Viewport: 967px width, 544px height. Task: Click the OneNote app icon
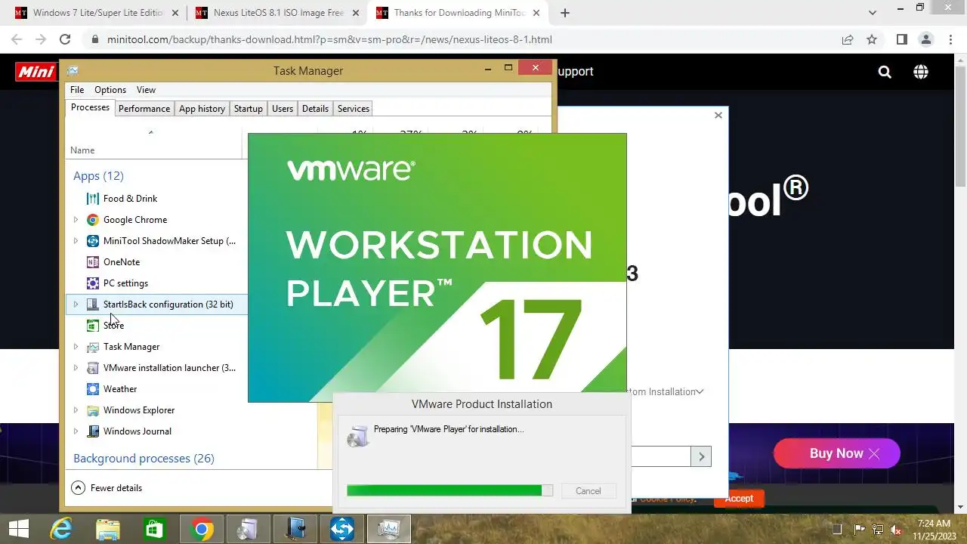(x=92, y=262)
